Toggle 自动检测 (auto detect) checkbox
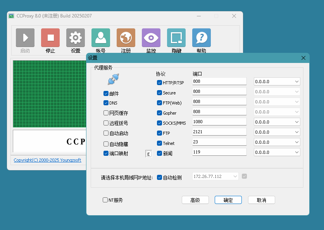 point(159,178)
